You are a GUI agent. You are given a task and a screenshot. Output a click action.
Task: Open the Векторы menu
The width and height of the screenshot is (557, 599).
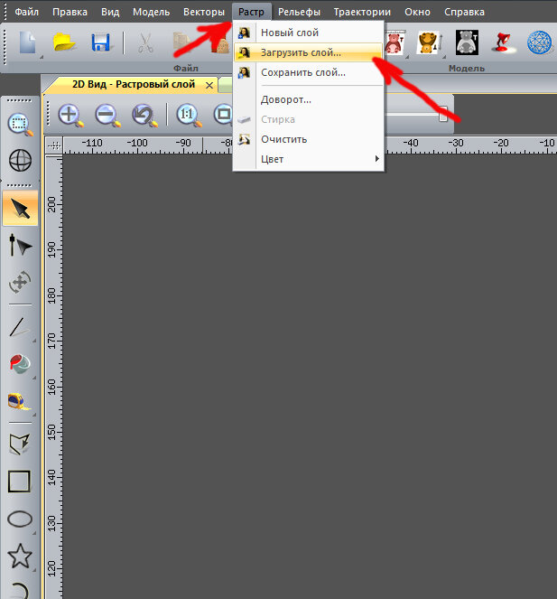(204, 12)
